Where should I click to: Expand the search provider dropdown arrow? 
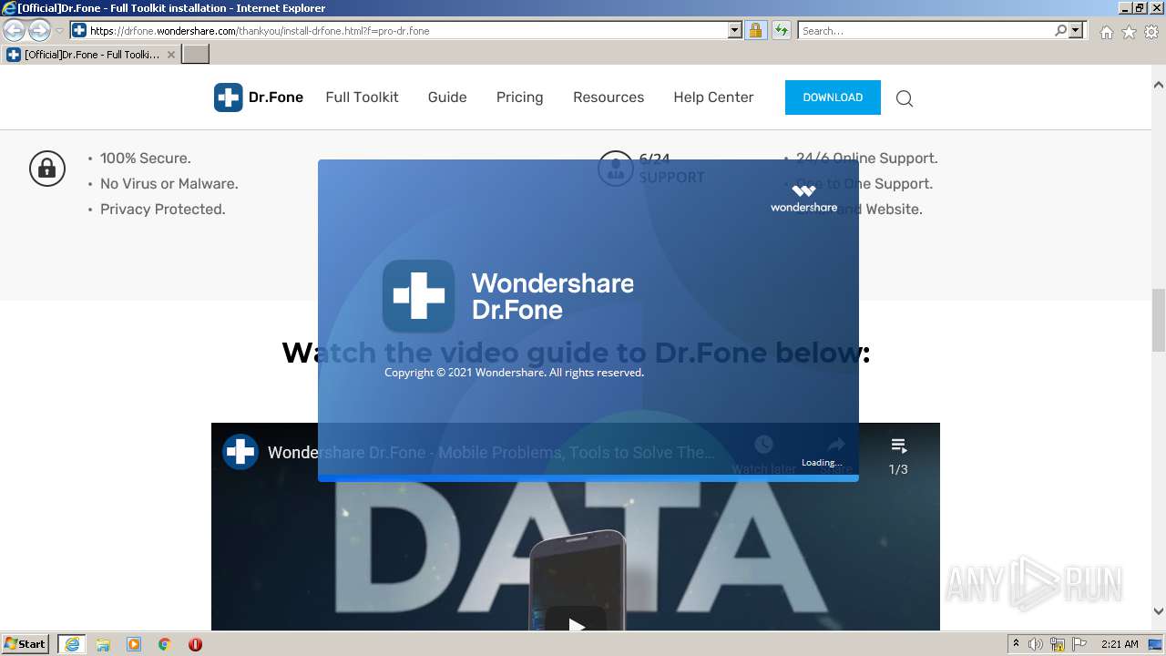click(x=1077, y=30)
